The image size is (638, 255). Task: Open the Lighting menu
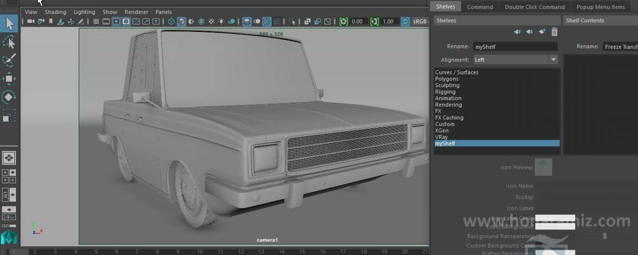pos(84,12)
